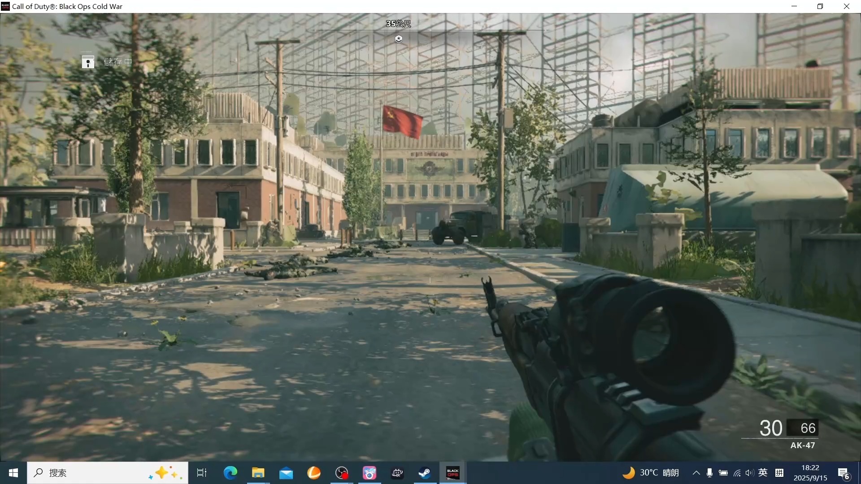Open the Mail app from the taskbar

(286, 473)
